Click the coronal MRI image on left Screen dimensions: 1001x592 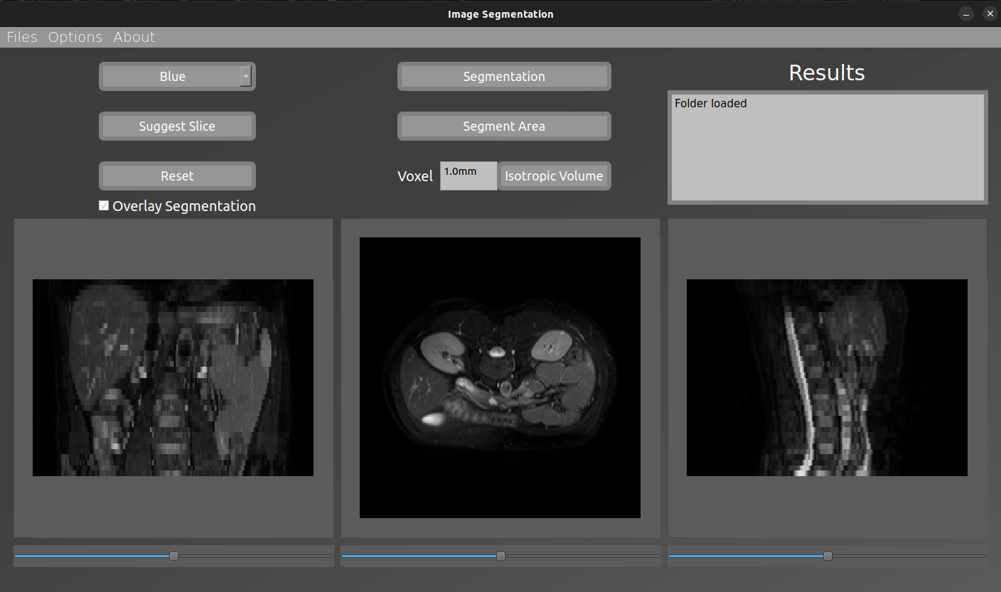click(x=173, y=377)
